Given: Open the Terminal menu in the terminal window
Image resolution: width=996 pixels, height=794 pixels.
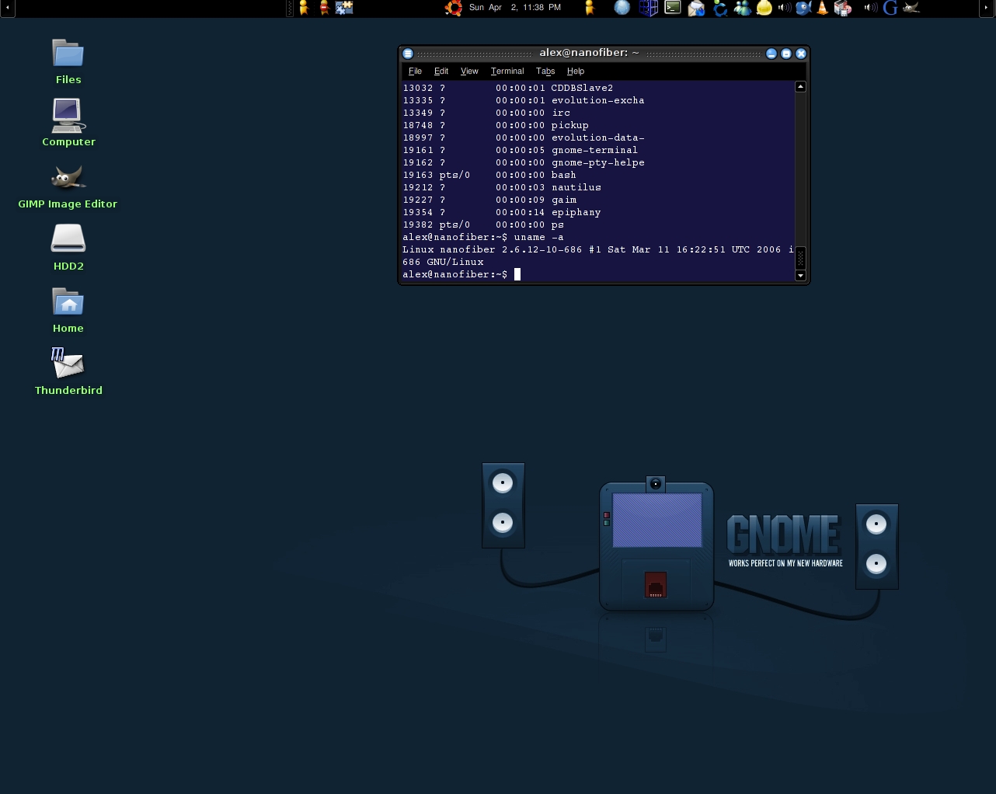Looking at the screenshot, I should [507, 71].
